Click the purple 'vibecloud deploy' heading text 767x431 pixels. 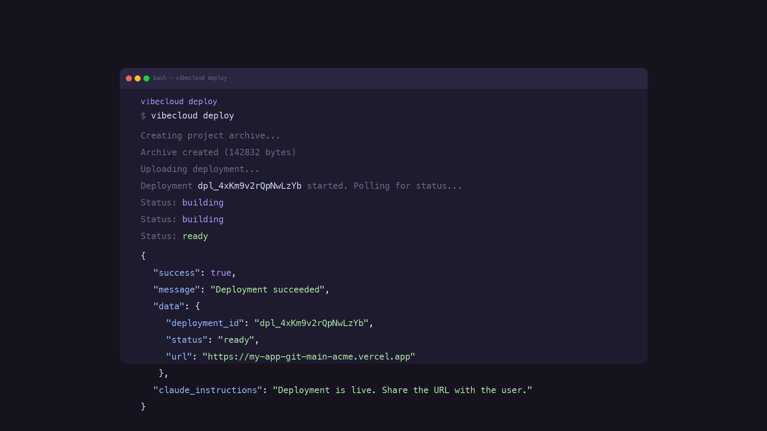(x=179, y=101)
